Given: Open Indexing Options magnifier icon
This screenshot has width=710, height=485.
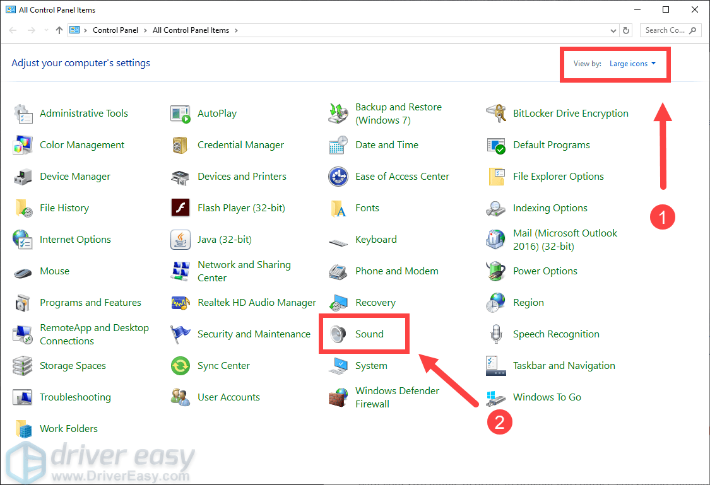Looking at the screenshot, I should [x=496, y=208].
